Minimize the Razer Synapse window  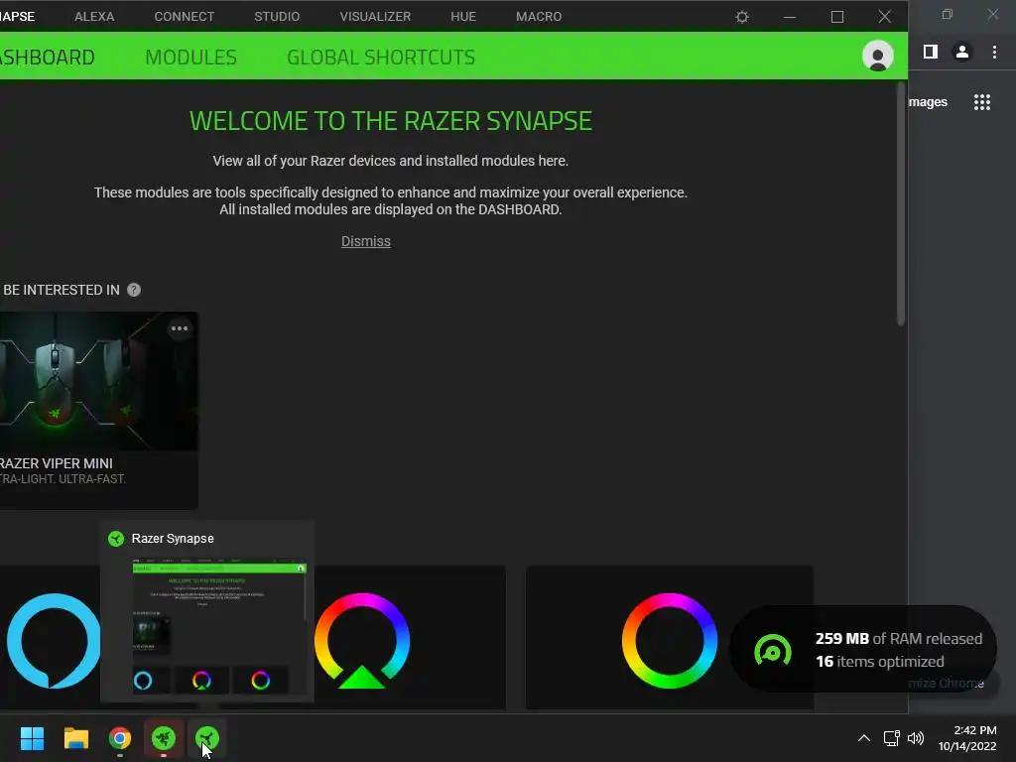[789, 17]
